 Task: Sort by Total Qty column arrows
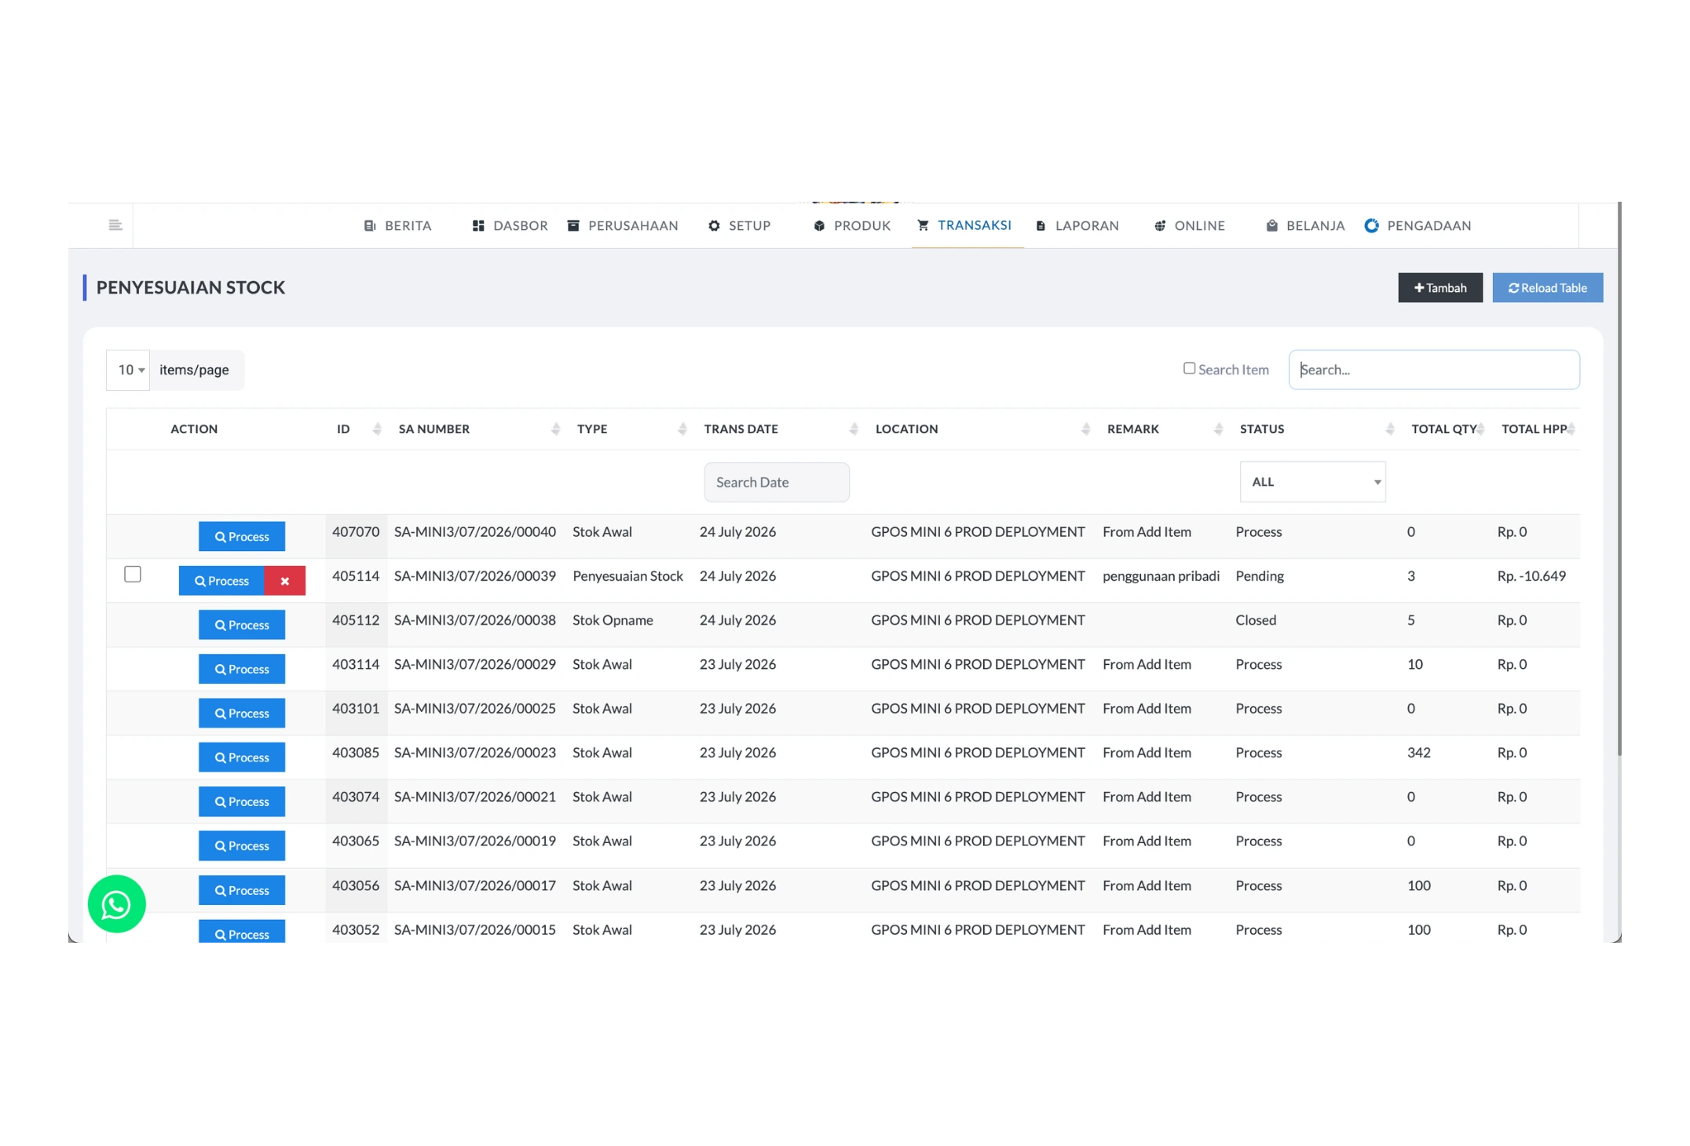coord(1480,429)
